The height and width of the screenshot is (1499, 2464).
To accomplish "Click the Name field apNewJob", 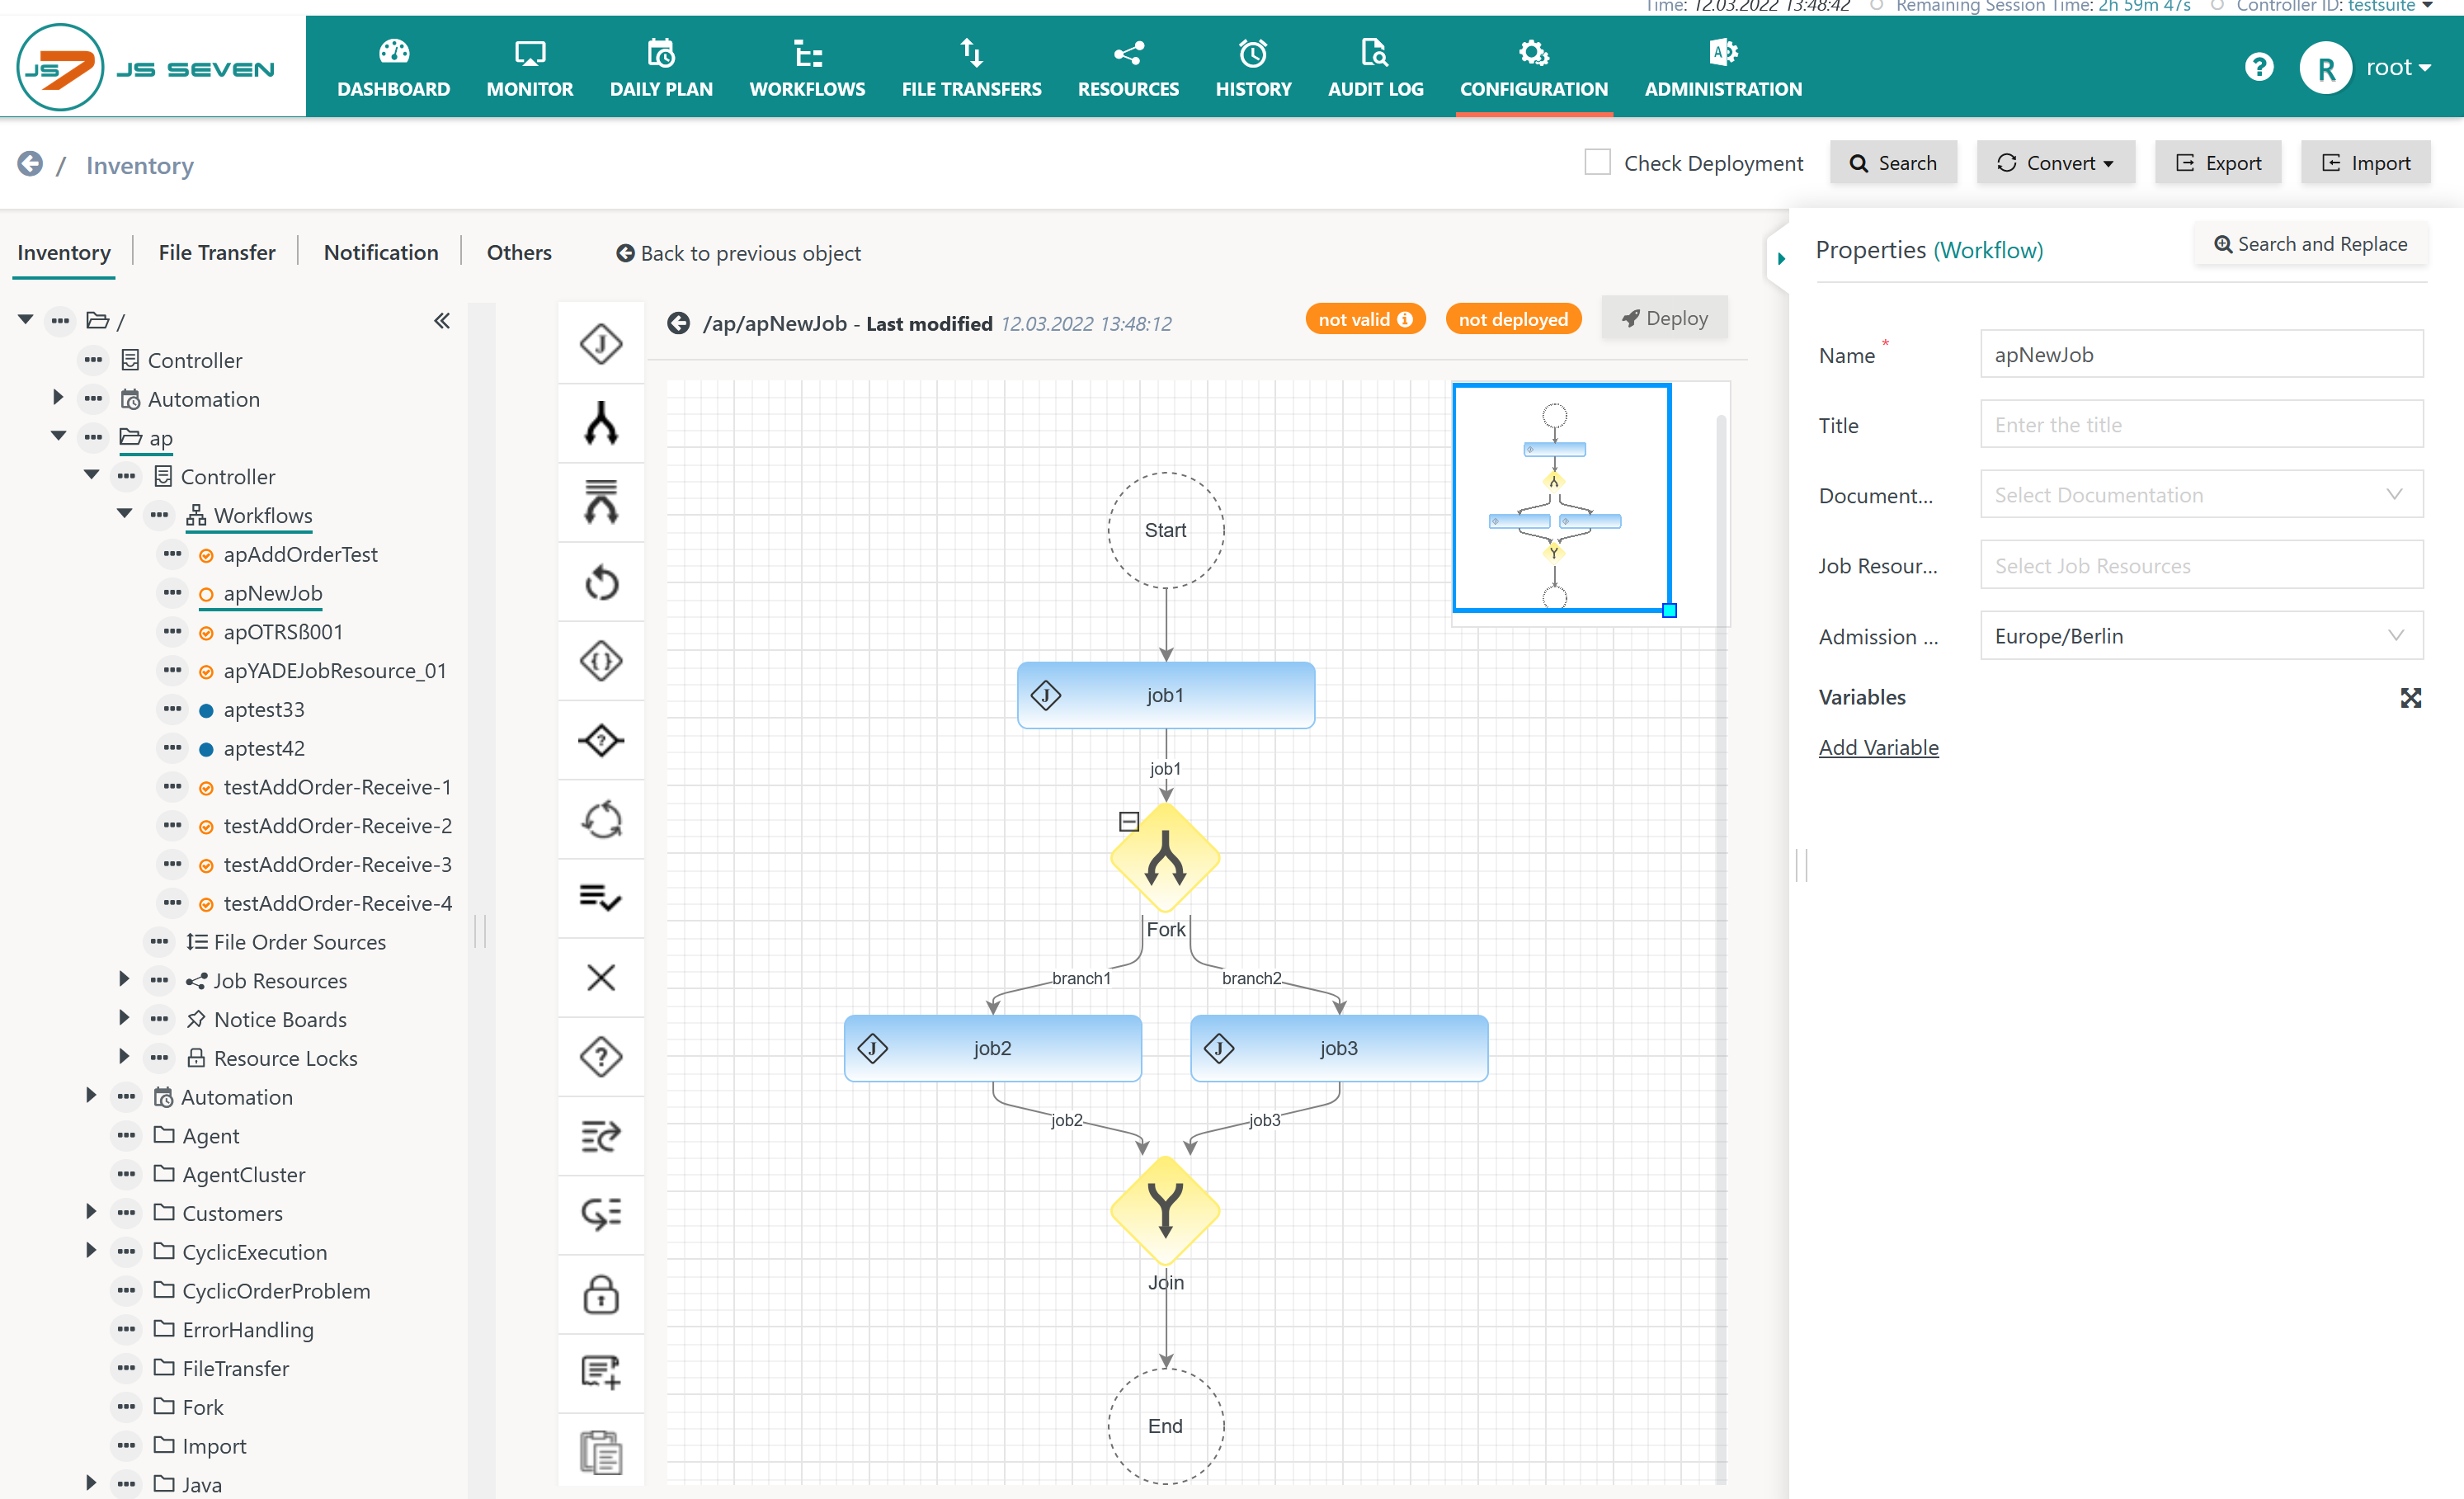I will (2201, 355).
